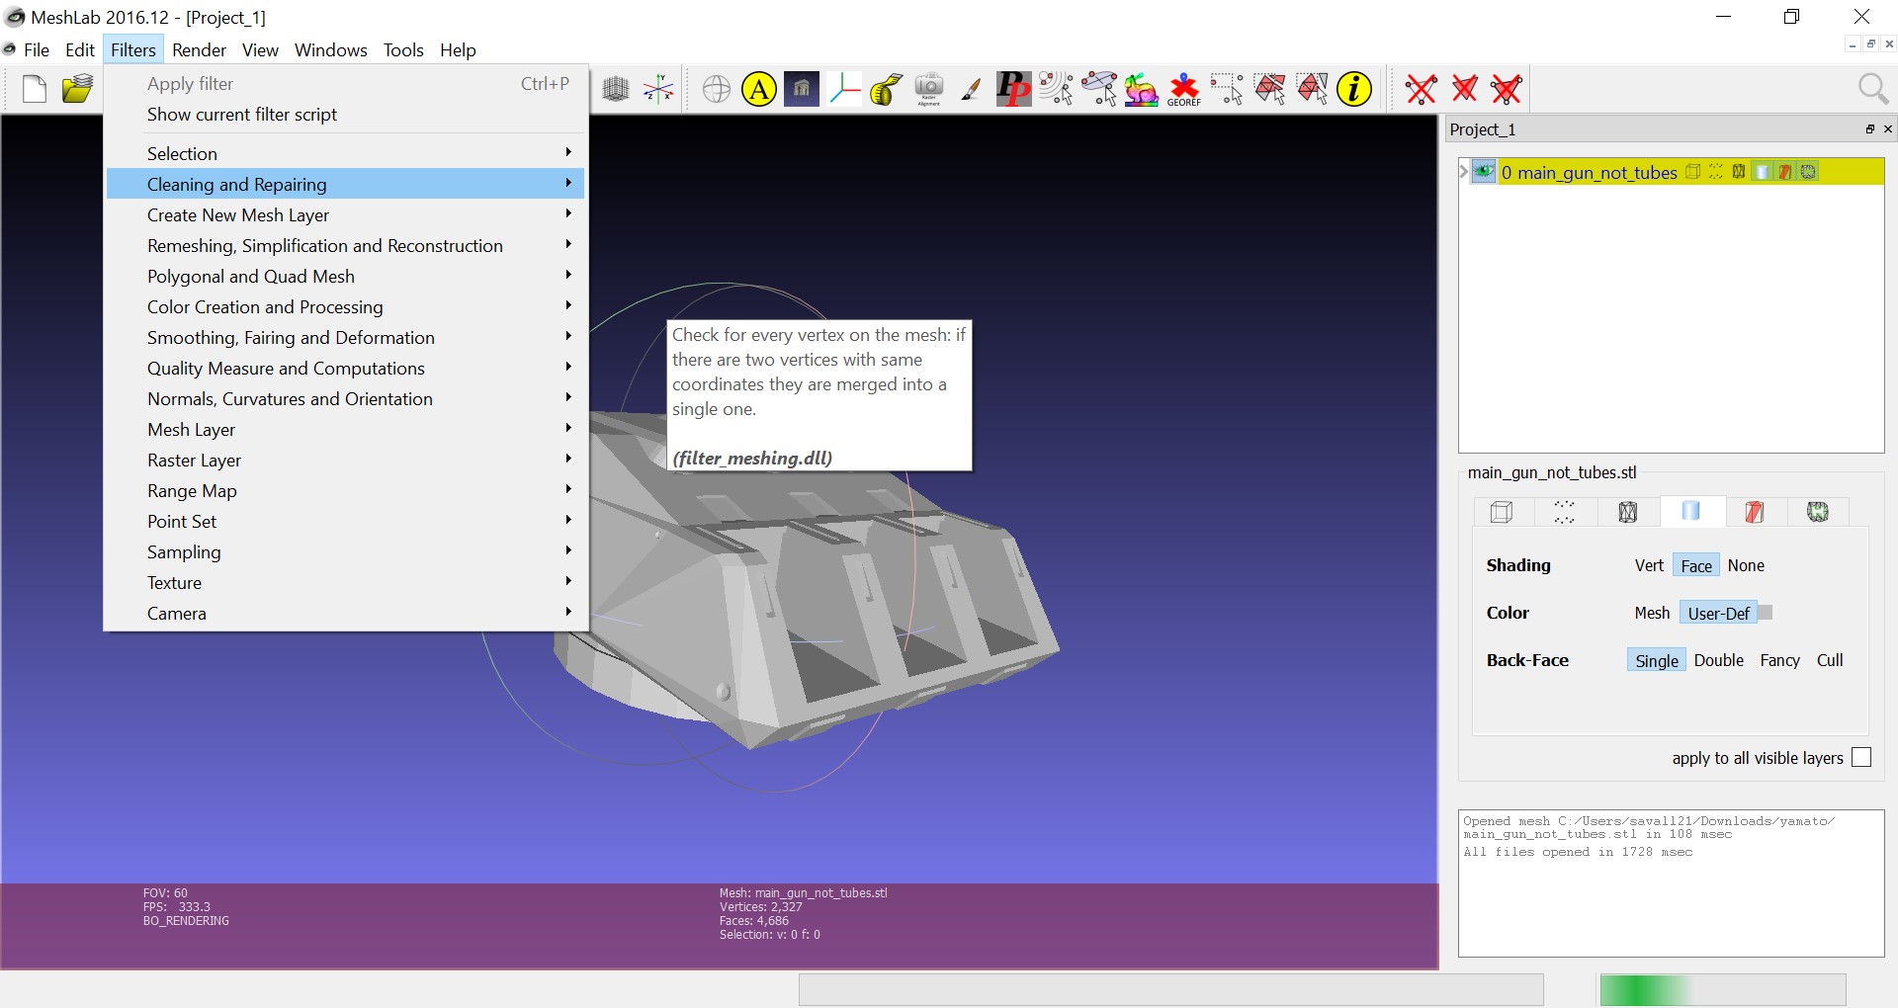
Task: Open Cleaning and Repairing filters
Action: coord(345,184)
